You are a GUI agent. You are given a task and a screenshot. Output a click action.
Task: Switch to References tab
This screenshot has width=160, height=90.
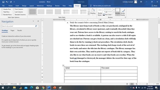click(40, 6)
